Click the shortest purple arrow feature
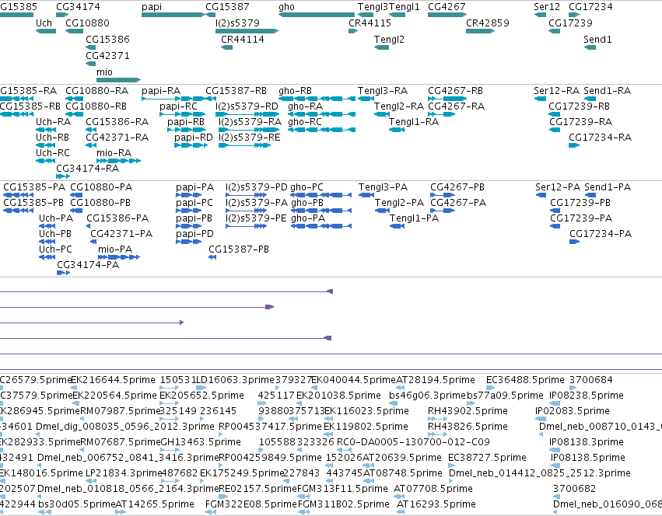This screenshot has height=516, width=662. [92, 322]
